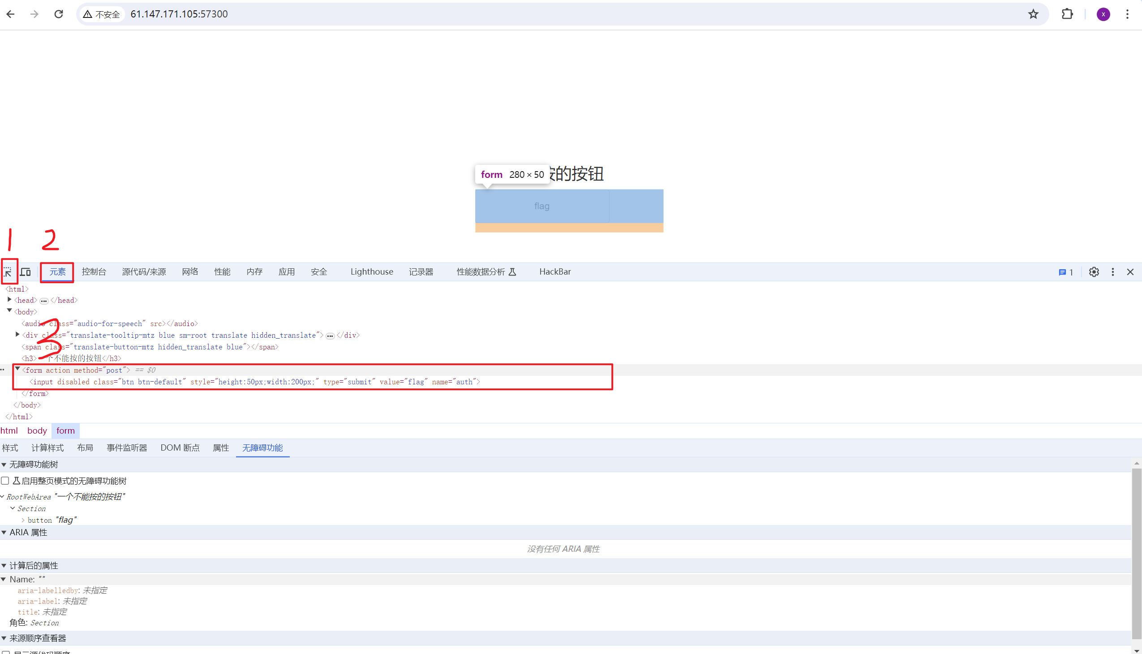Collapse the form element node
Viewport: 1142px width, 654px height.
[17, 369]
